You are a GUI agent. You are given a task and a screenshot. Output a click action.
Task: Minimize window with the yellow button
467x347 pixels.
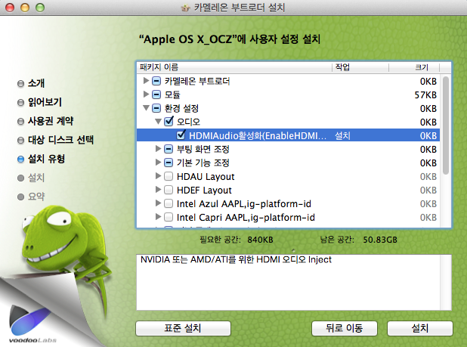point(25,8)
